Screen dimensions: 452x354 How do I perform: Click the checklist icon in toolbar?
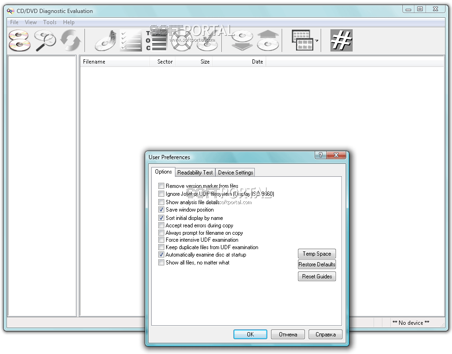tap(131, 40)
